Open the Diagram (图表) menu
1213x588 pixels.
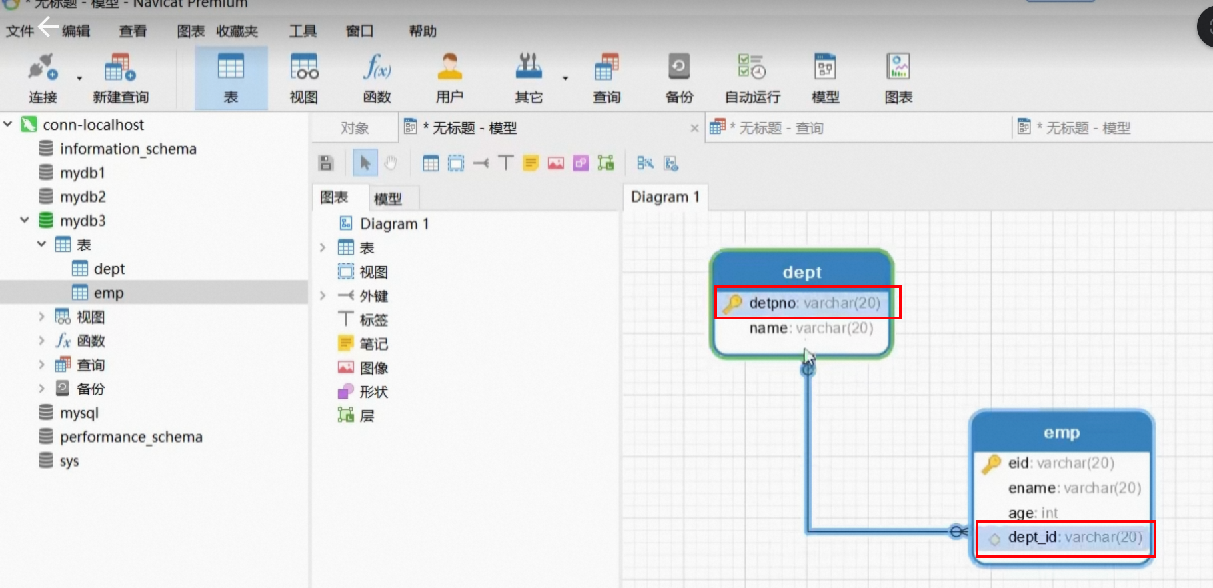[191, 31]
